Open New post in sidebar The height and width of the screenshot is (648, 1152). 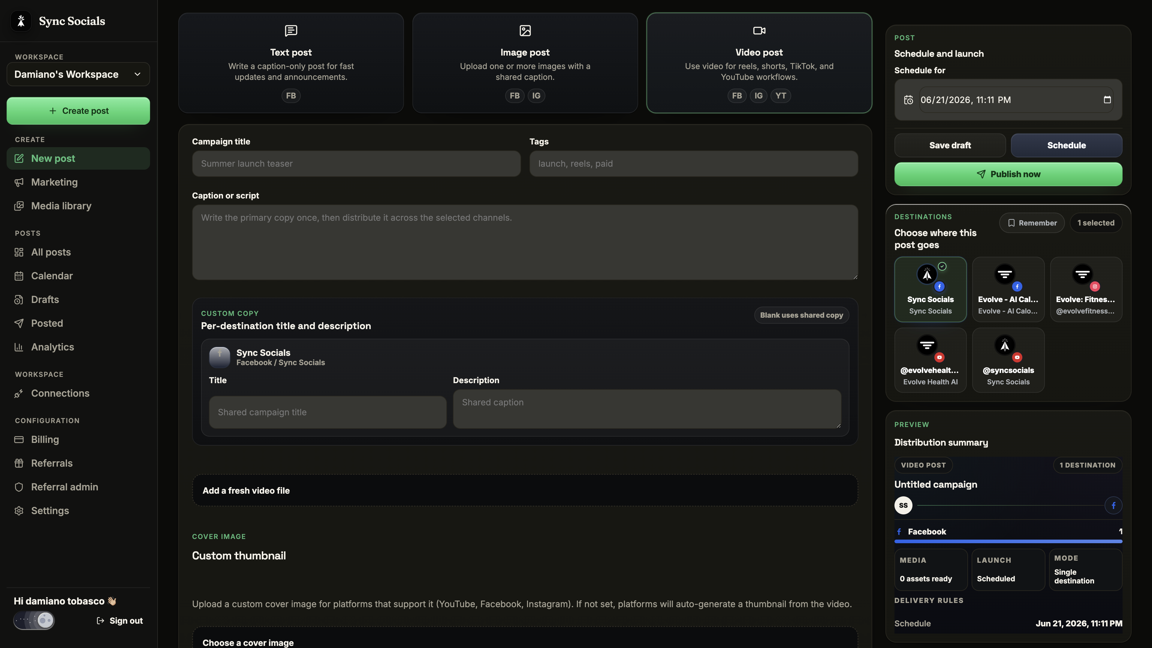pyautogui.click(x=78, y=159)
